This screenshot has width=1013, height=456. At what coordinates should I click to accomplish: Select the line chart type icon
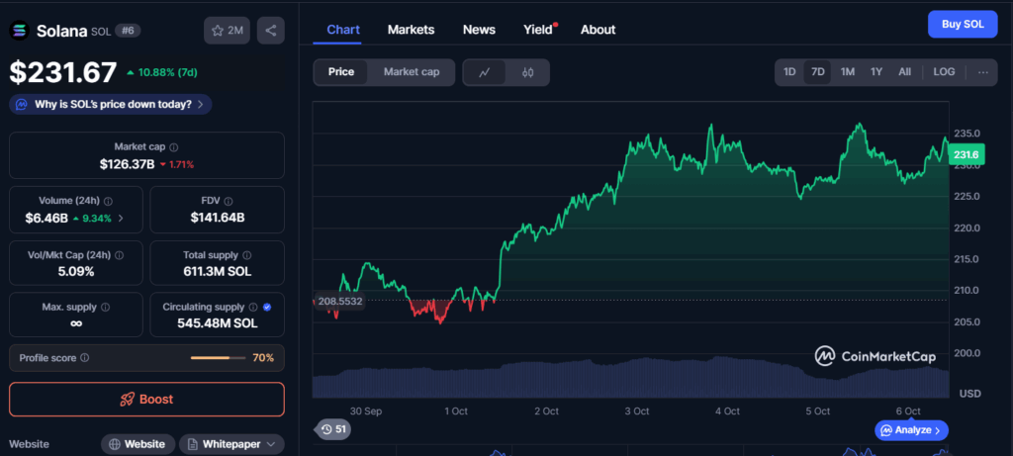[484, 72]
